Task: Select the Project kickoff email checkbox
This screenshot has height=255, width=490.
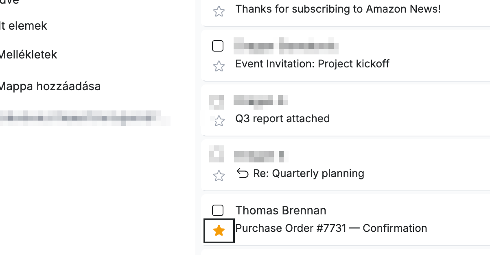Action: [x=218, y=46]
